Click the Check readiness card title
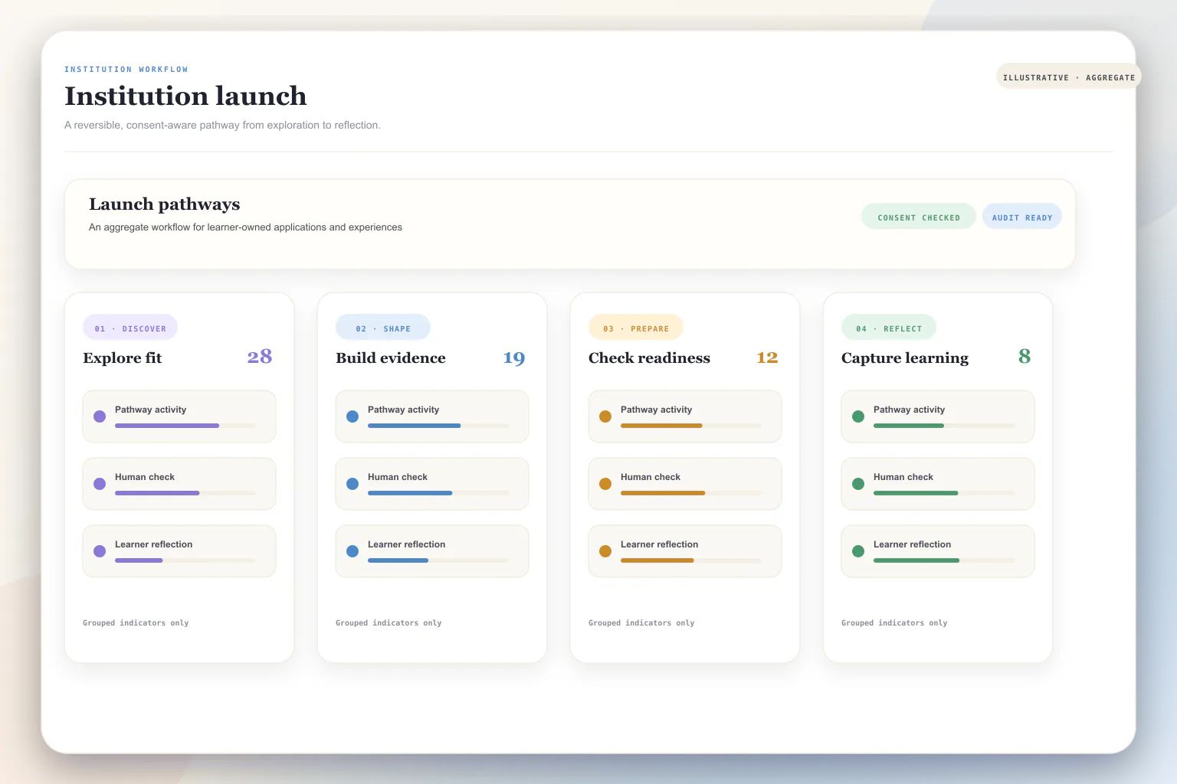This screenshot has height=784, width=1177. click(650, 358)
